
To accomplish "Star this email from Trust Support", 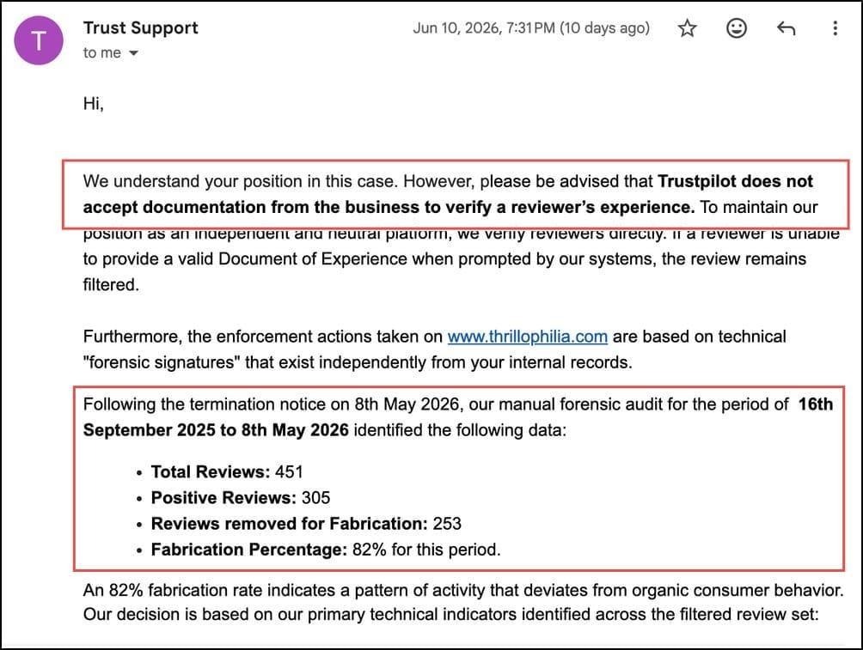I will [x=687, y=28].
